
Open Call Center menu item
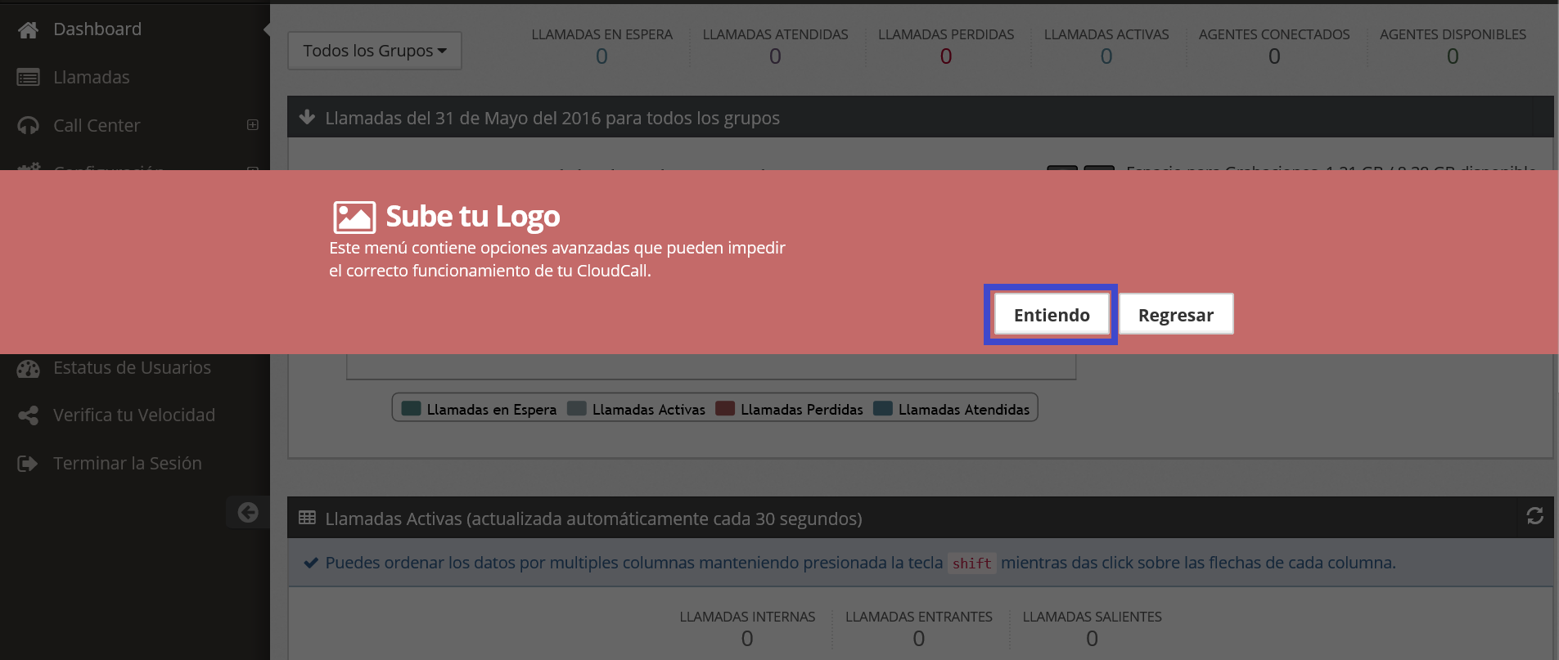(97, 126)
